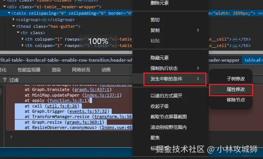This screenshot has height=159, width=263.
Task: Open transform.js:56 source link
Action: point(113,117)
